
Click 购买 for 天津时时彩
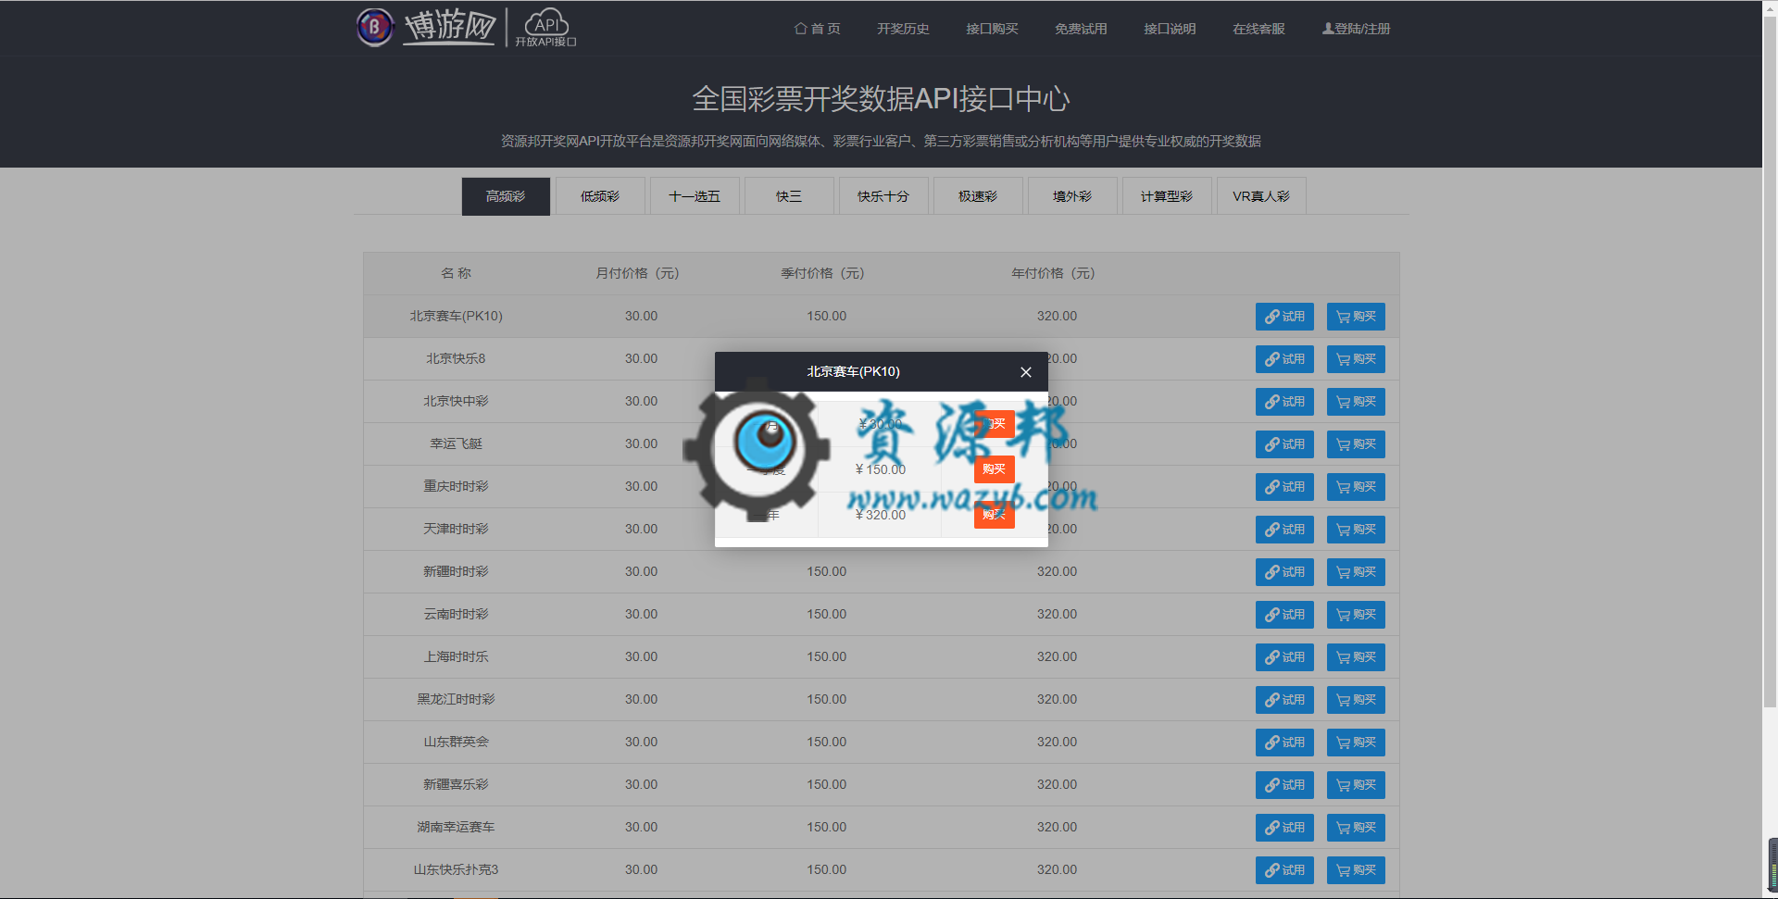(1356, 530)
